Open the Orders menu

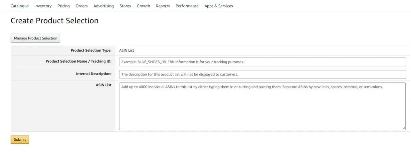click(x=82, y=6)
